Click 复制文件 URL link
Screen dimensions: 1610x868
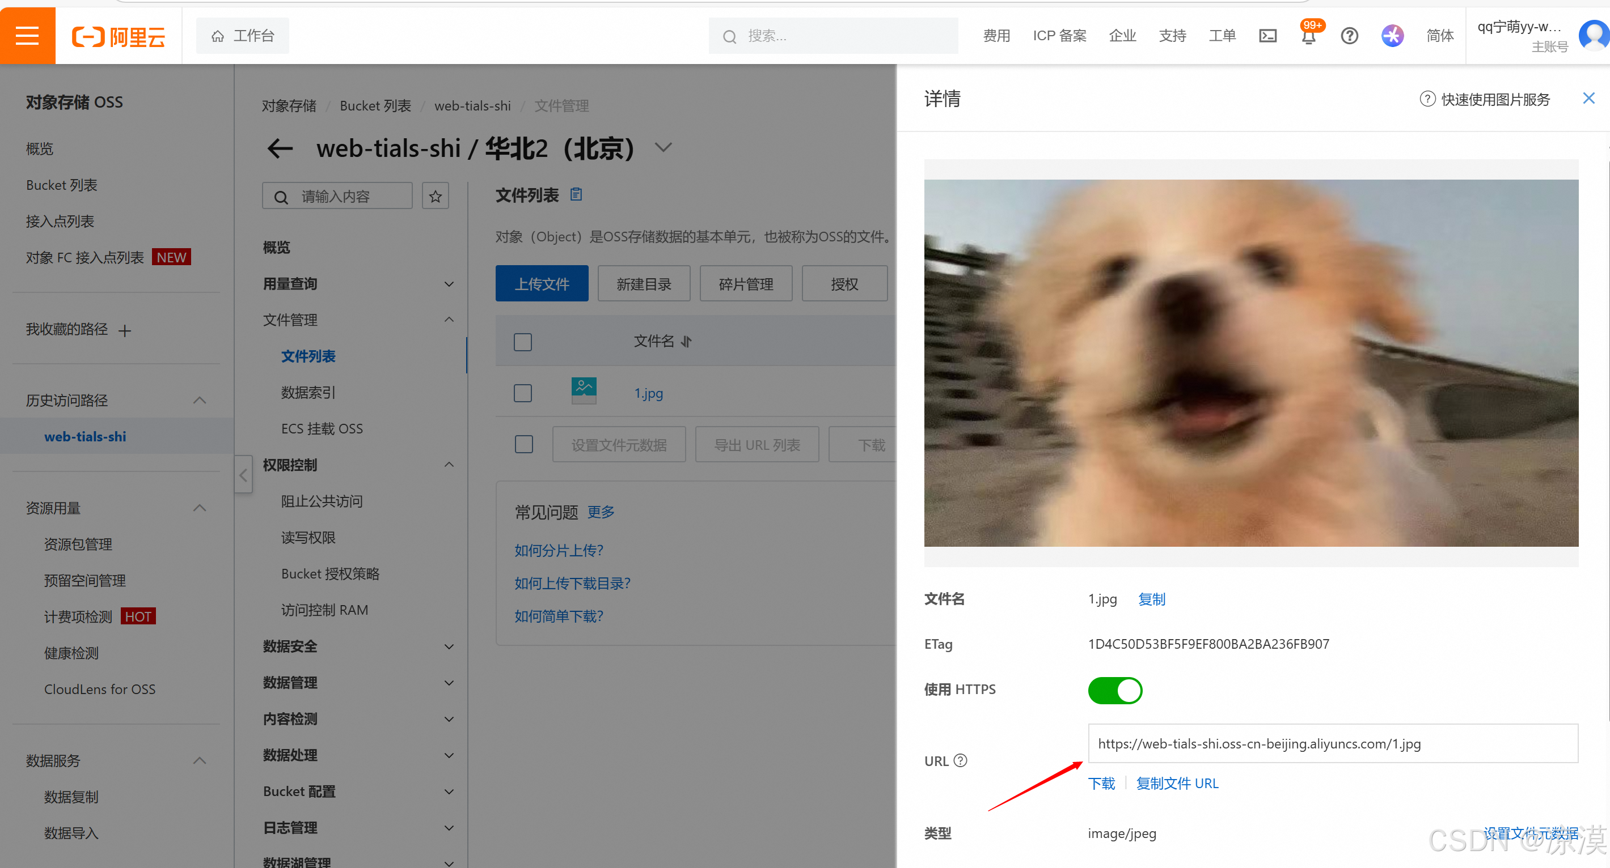[1177, 783]
